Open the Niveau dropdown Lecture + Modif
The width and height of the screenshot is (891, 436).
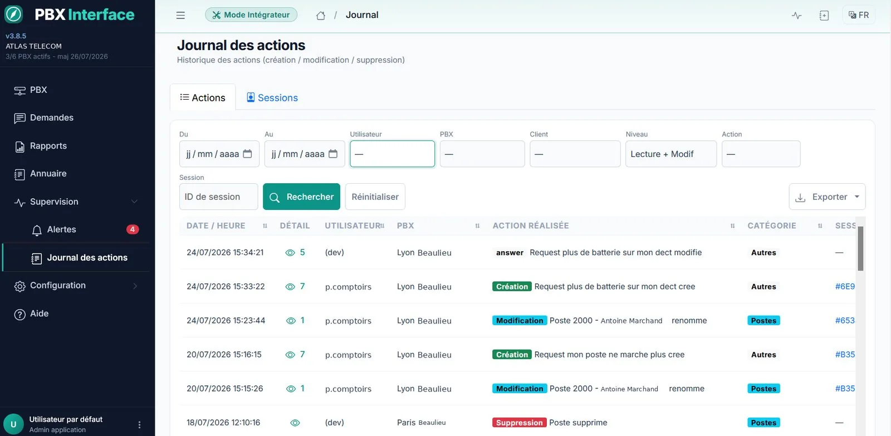(x=671, y=154)
